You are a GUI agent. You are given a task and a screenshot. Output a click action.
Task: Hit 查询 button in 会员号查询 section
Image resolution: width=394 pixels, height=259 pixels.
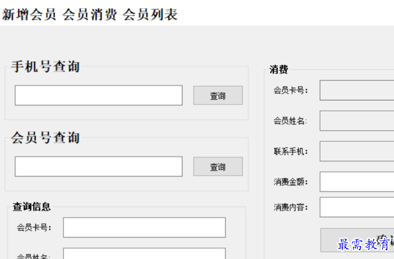[218, 167]
